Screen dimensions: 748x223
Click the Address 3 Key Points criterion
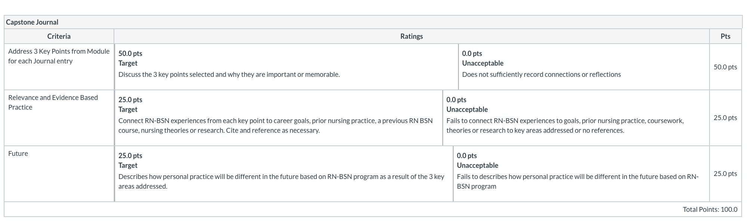click(x=59, y=56)
